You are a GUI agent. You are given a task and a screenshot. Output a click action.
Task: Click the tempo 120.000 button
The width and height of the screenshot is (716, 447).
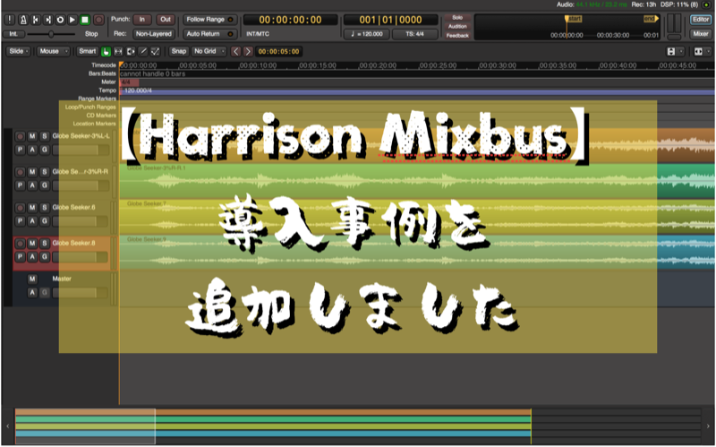367,34
